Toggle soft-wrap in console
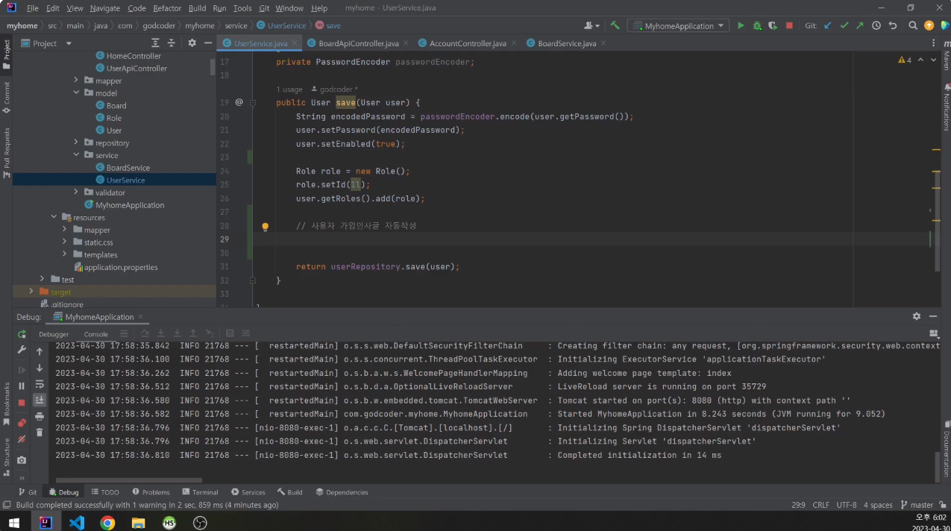Screen dimensions: 951x531 40,384
